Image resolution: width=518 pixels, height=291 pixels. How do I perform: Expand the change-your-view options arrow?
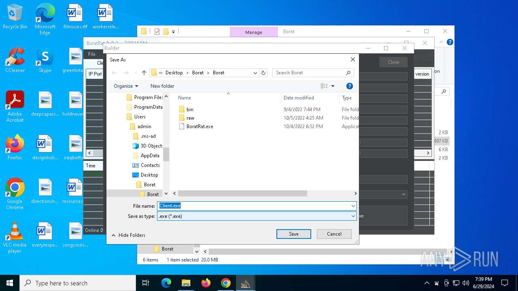[333, 86]
